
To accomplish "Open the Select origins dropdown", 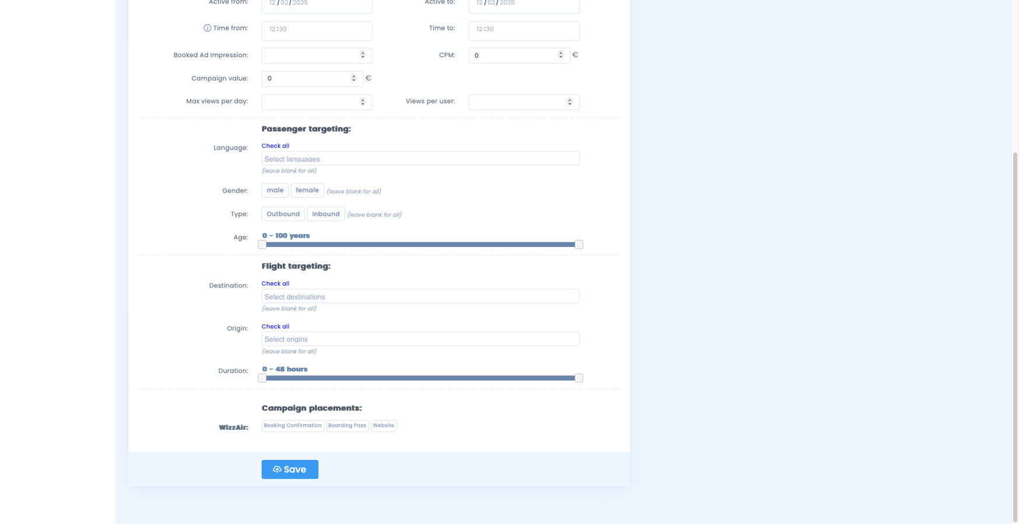I will [420, 339].
